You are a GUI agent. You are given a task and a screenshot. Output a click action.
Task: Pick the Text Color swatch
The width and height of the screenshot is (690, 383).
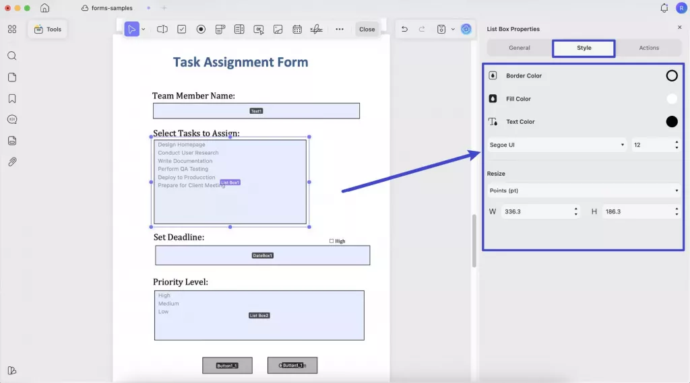tap(672, 121)
